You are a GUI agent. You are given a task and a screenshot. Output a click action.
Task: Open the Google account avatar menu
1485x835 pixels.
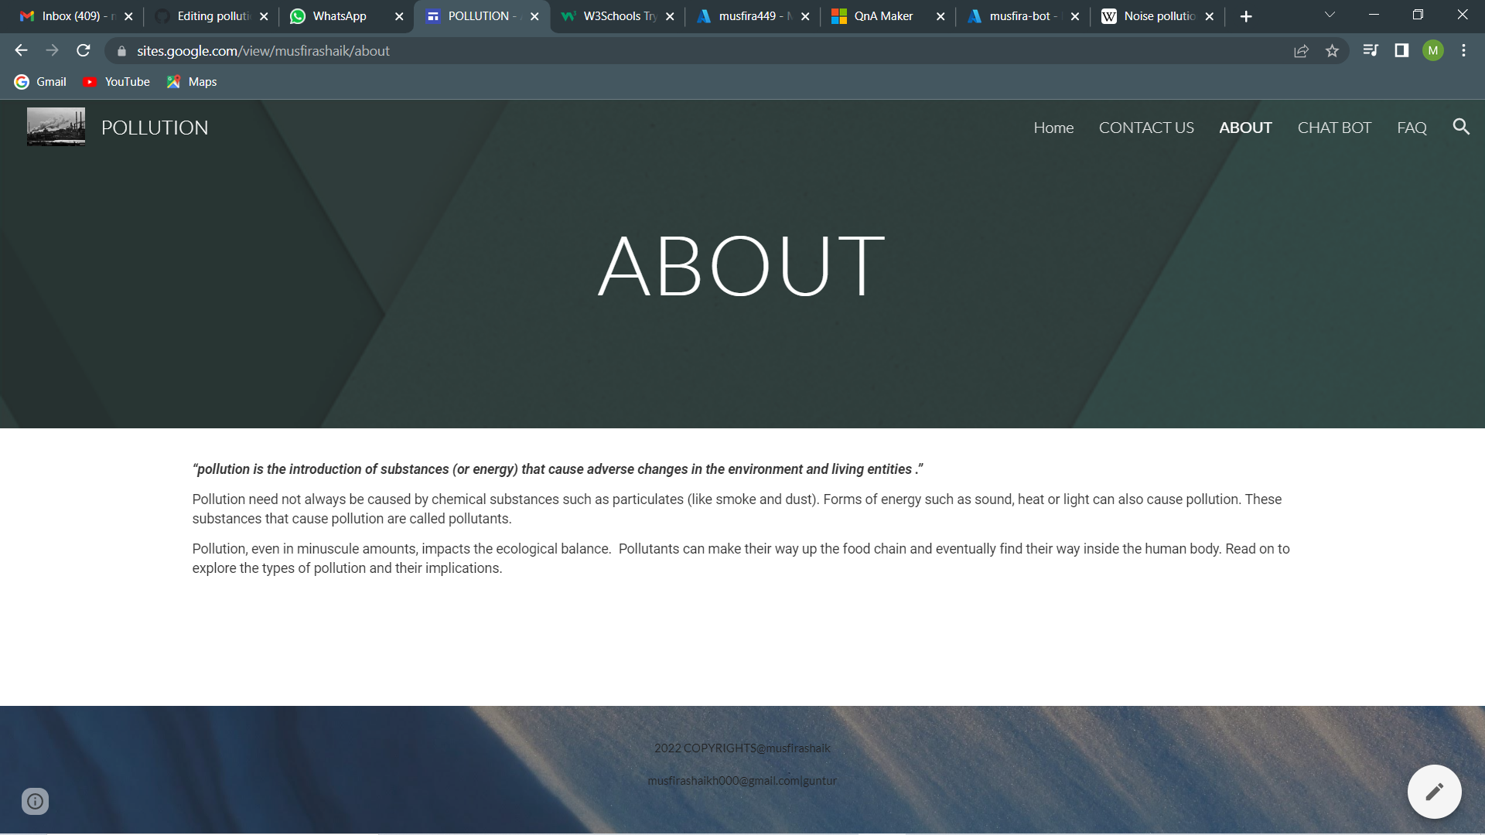coord(1434,50)
